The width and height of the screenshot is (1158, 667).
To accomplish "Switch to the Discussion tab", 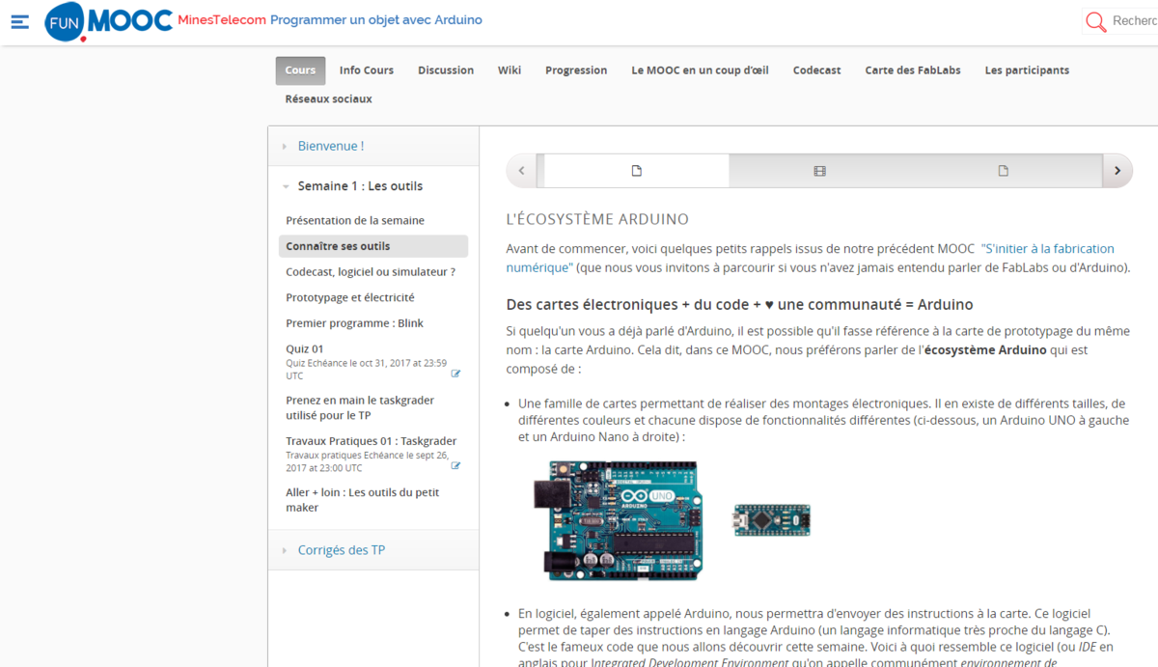I will click(445, 70).
